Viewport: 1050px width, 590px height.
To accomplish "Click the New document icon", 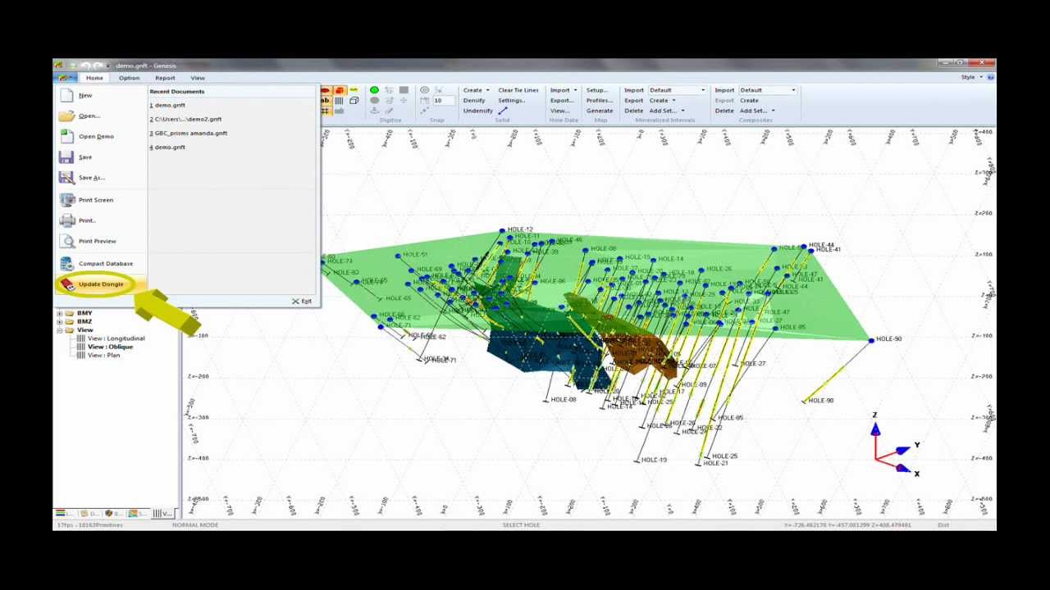I will 66,96.
